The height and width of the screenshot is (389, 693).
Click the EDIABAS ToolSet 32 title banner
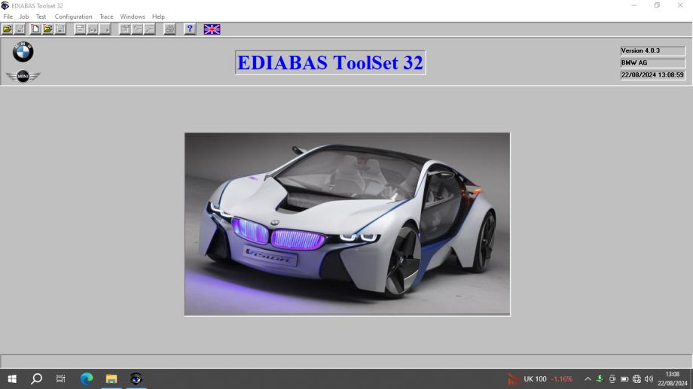point(330,62)
